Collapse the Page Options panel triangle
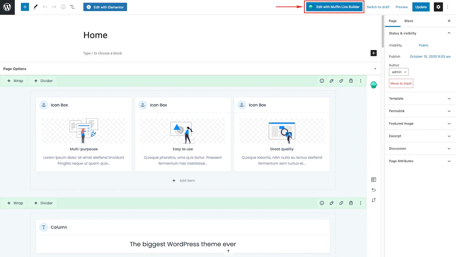This screenshot has width=456, height=257. [x=375, y=69]
